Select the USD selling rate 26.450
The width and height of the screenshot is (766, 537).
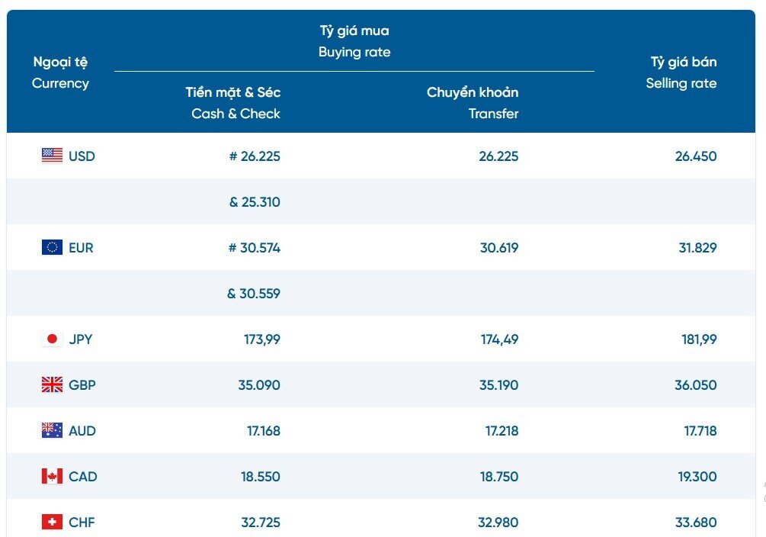coord(696,156)
